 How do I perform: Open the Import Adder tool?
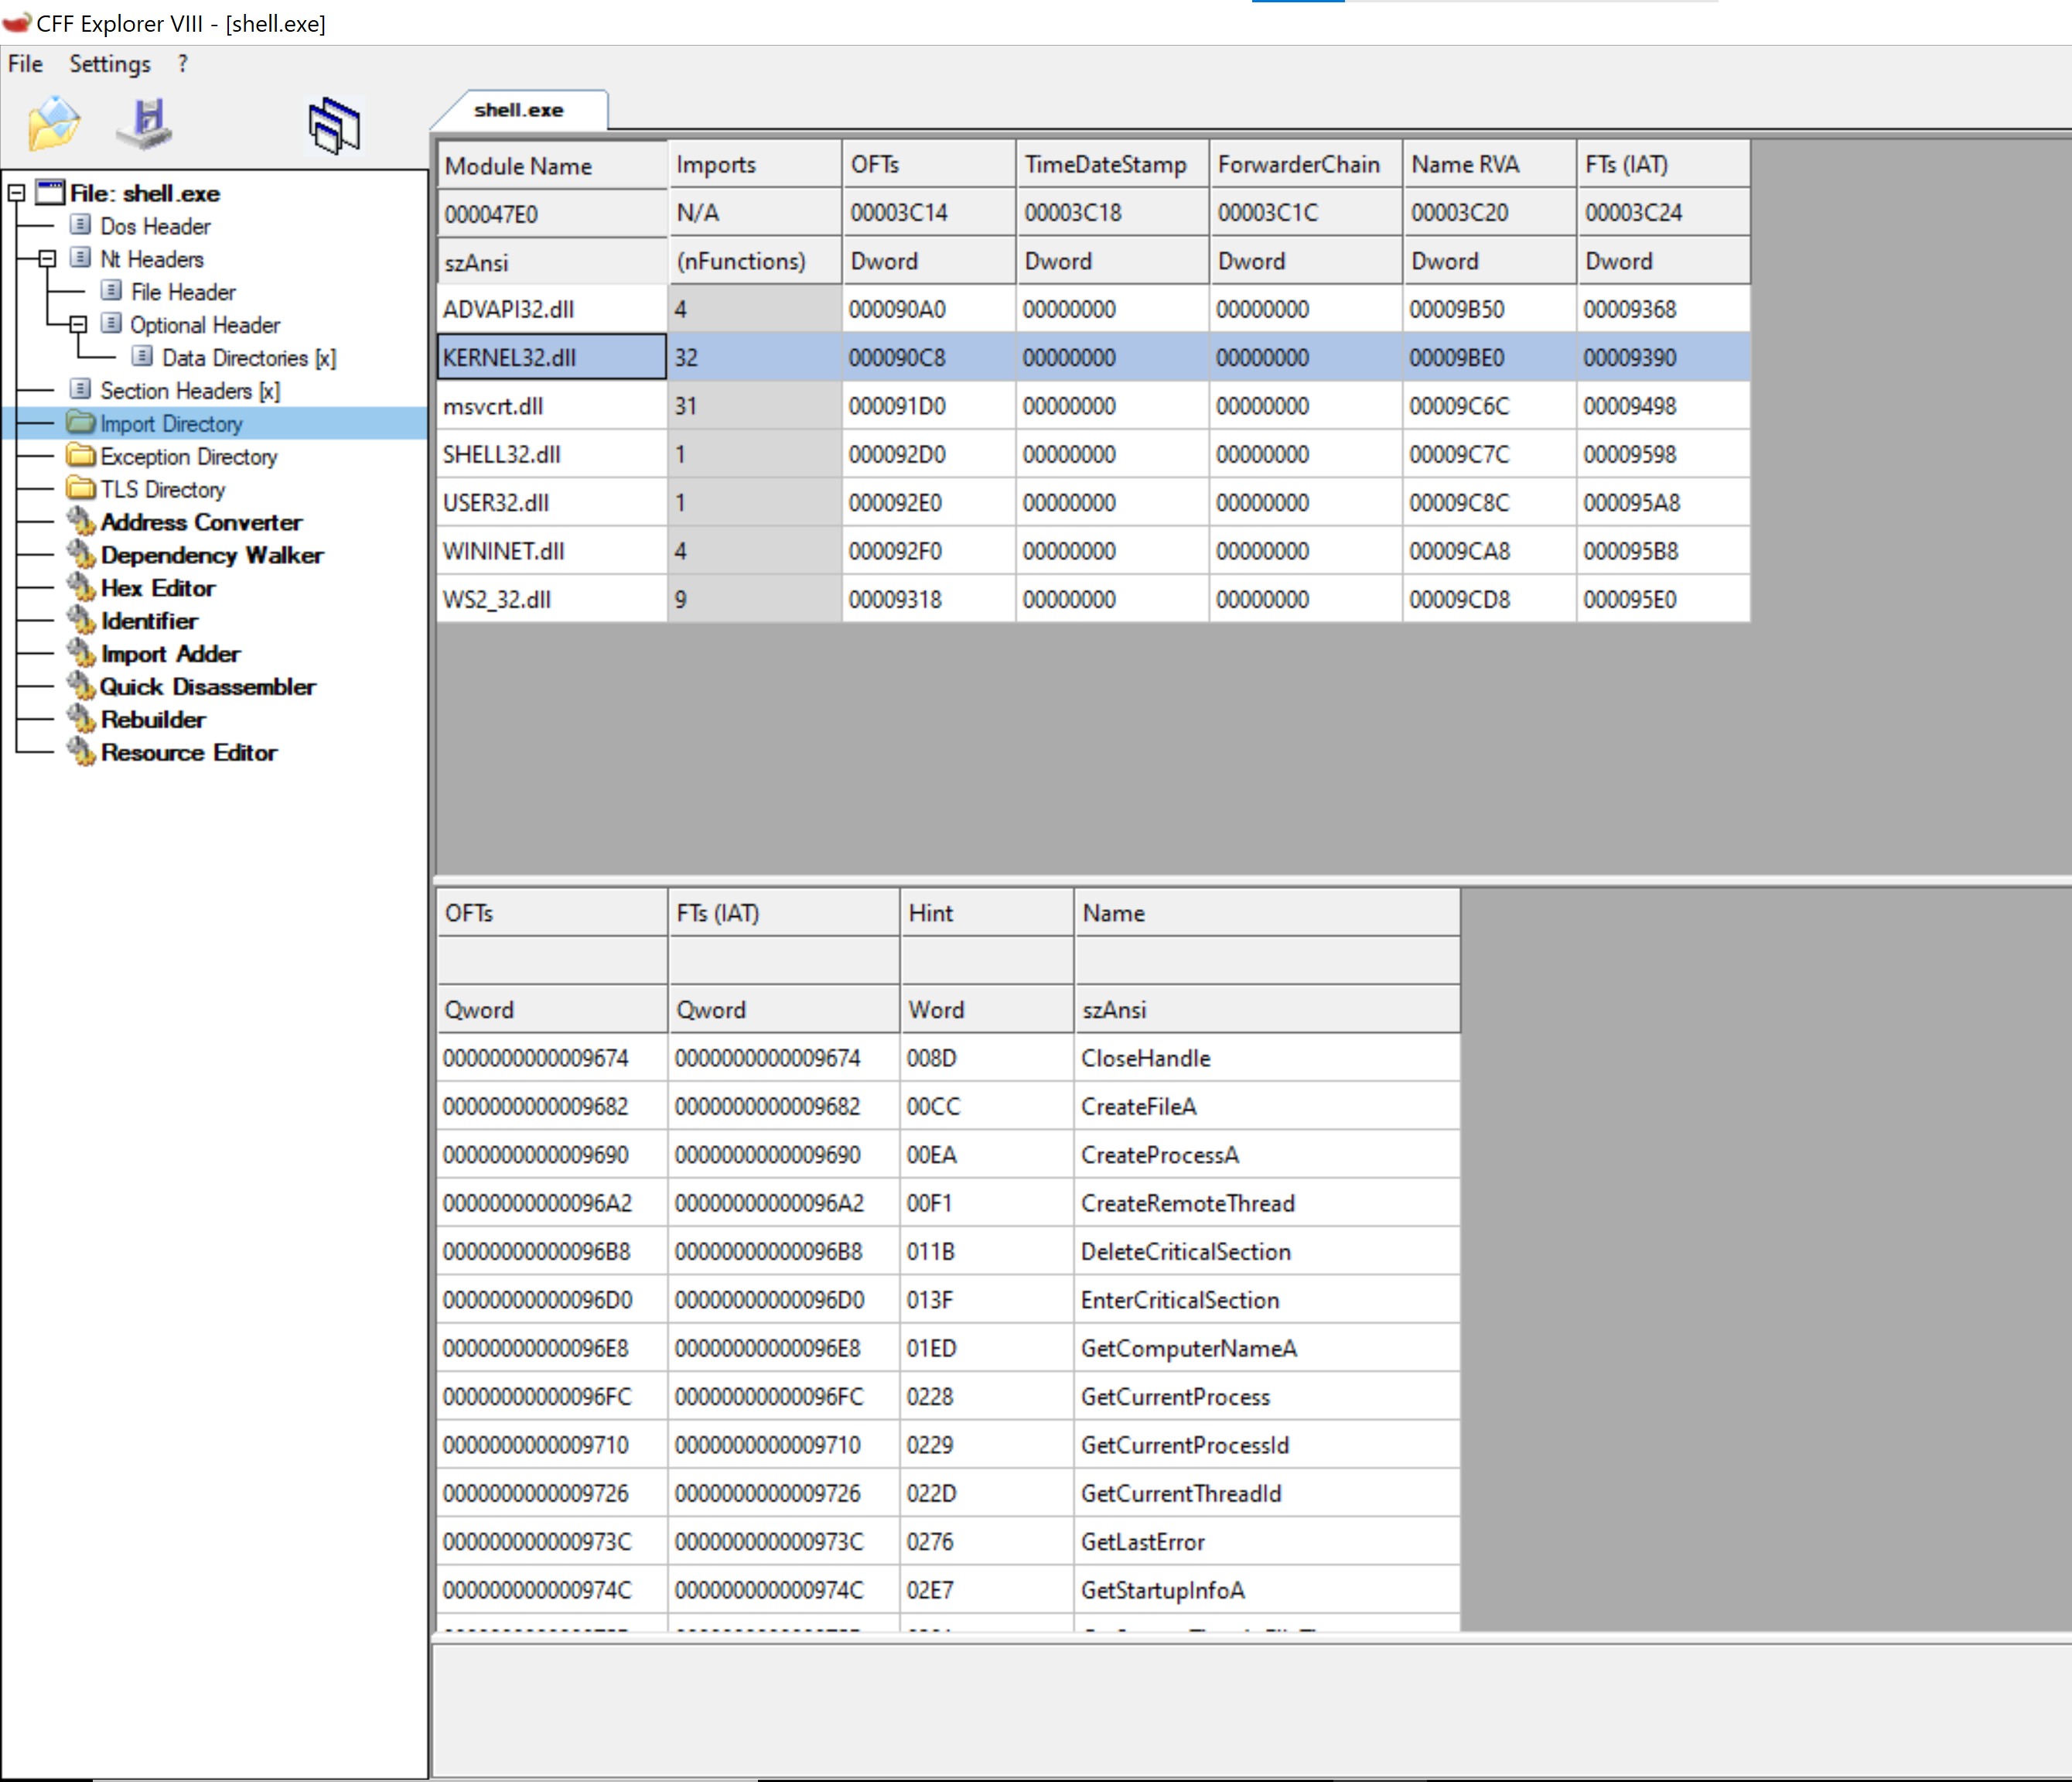pos(171,655)
